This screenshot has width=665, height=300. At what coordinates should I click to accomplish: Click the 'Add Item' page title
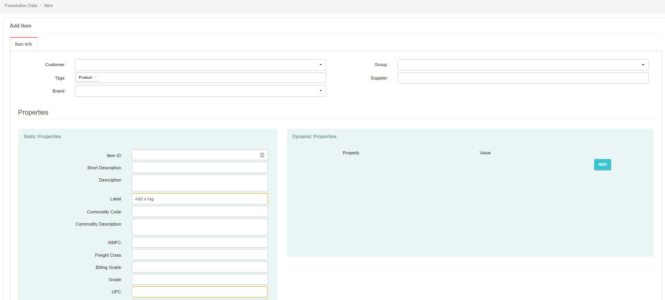[20, 26]
